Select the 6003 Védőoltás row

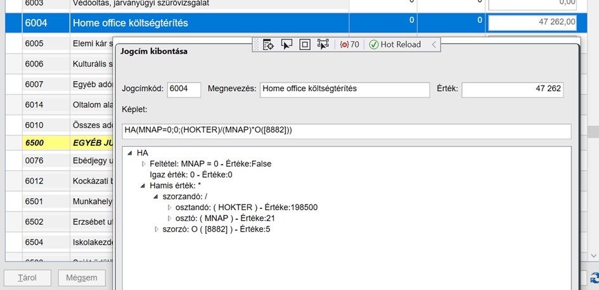296,5
